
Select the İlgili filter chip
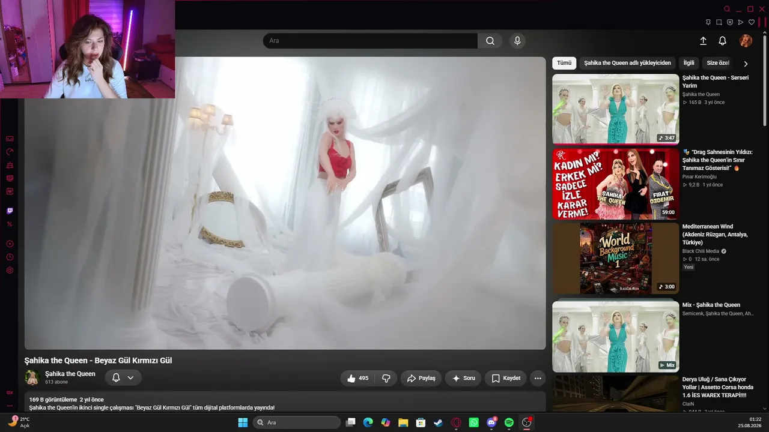688,63
